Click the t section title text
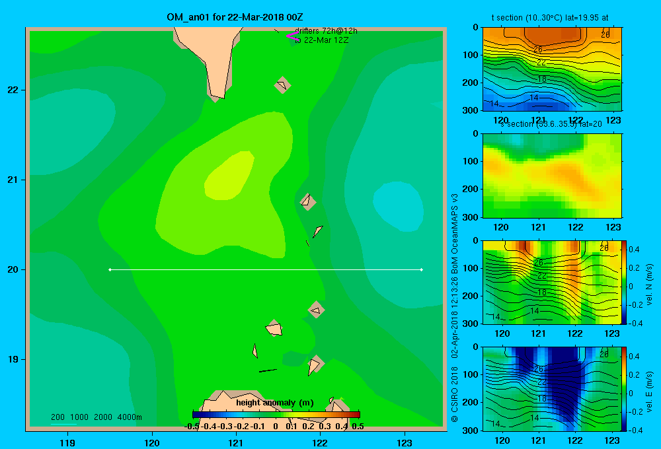Viewport: 661px width, 449px height. (x=550, y=18)
